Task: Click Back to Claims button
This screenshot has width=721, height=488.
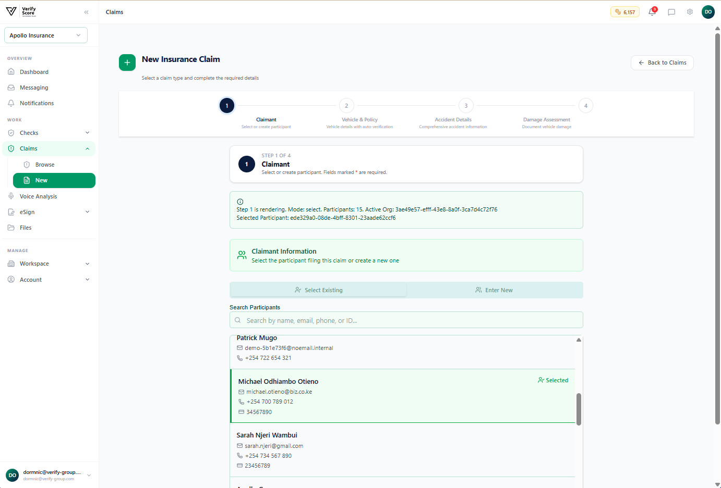Action: click(x=662, y=62)
